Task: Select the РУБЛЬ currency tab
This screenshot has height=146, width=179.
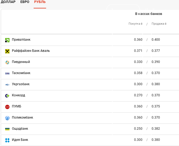Action: pos(40,2)
